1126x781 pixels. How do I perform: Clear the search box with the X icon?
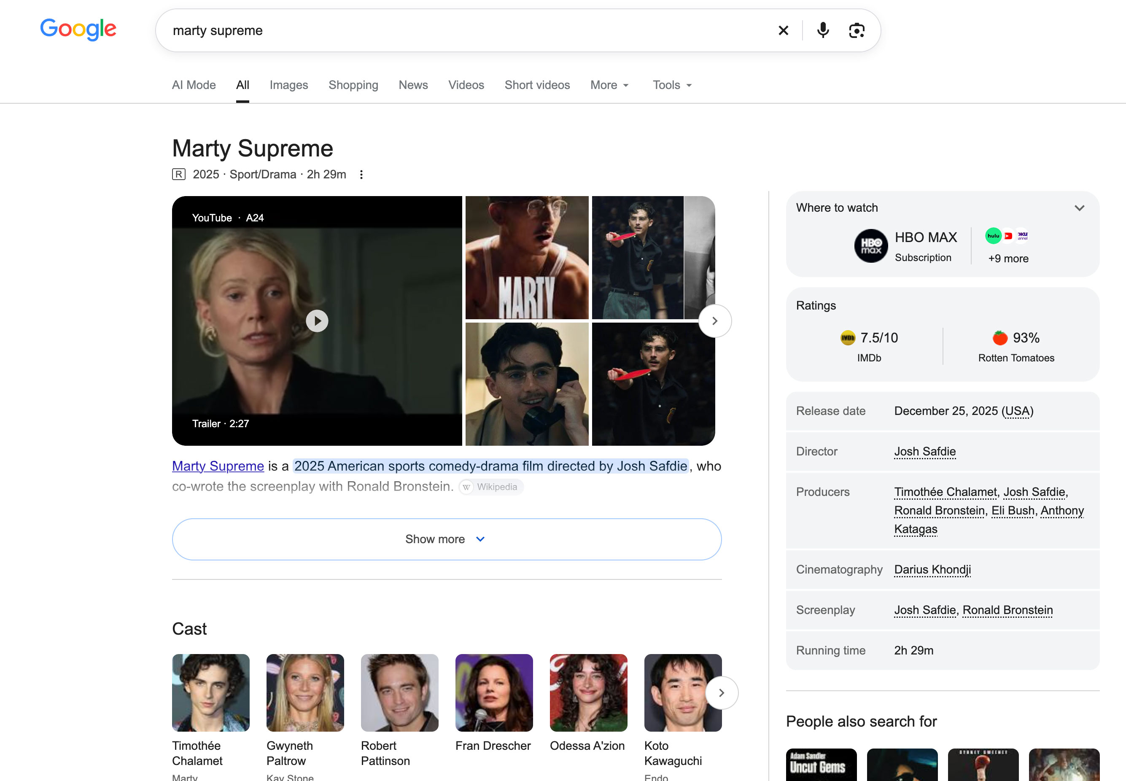(783, 30)
